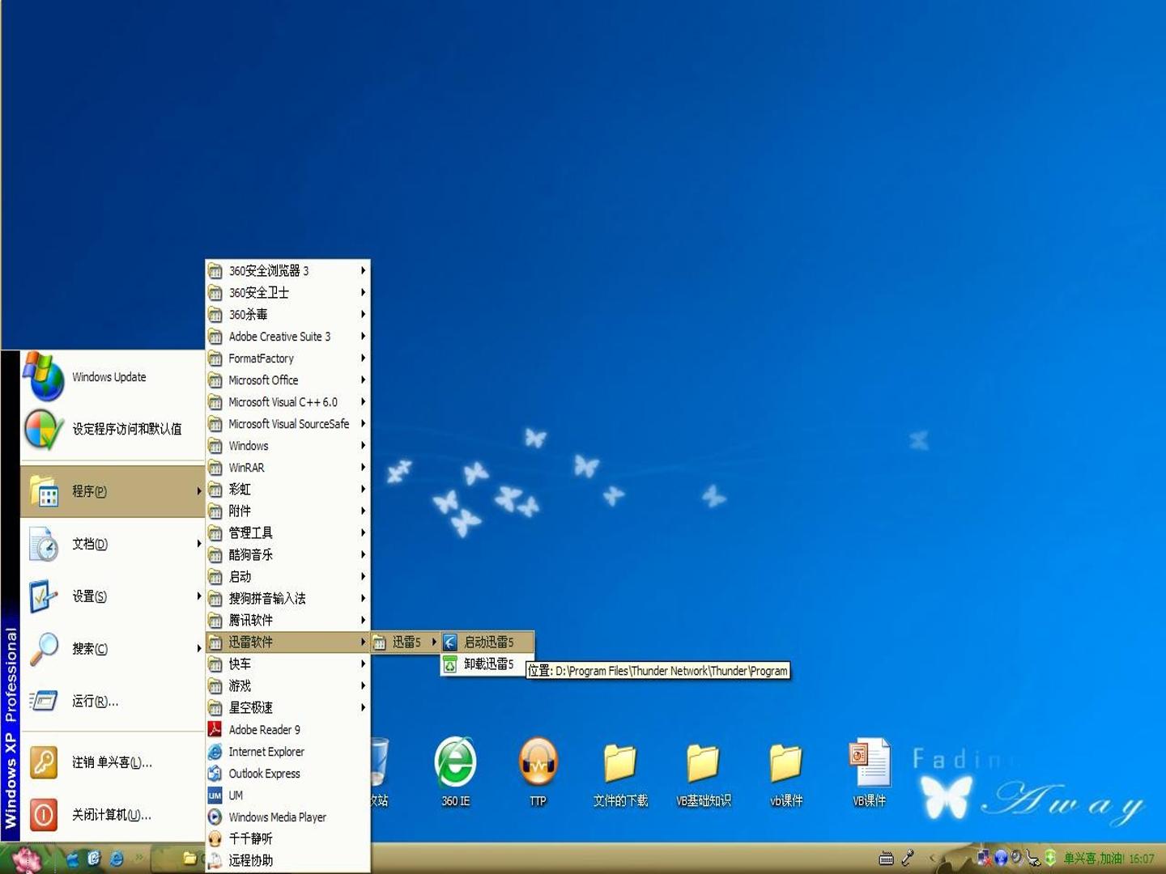The image size is (1166, 874).
Task: Open Internet Explorer from programs list
Action: pos(287,751)
